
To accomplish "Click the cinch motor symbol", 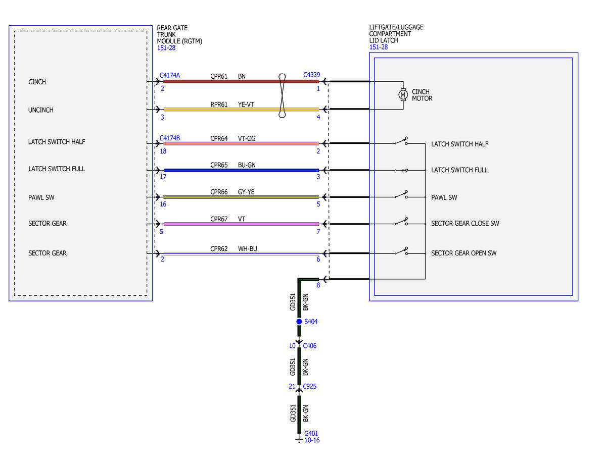I will [403, 94].
